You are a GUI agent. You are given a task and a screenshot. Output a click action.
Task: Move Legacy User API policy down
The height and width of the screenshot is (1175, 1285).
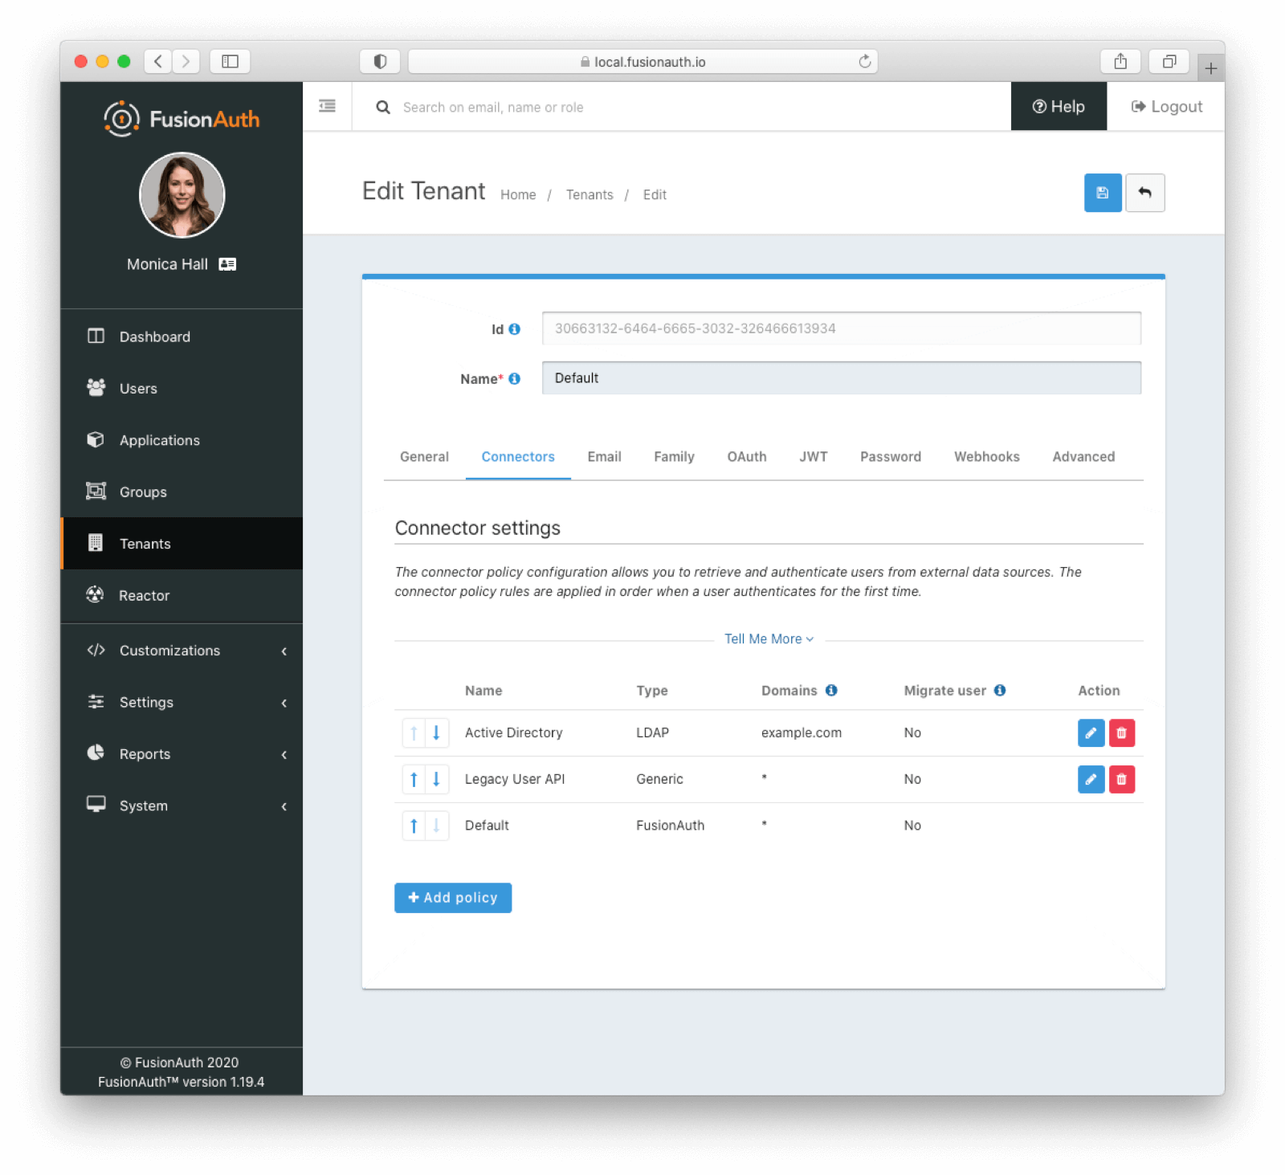[x=436, y=779]
